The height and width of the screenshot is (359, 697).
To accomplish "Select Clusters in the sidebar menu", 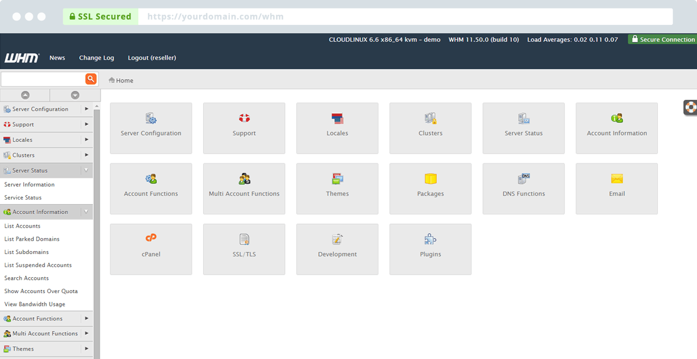I will [x=24, y=155].
